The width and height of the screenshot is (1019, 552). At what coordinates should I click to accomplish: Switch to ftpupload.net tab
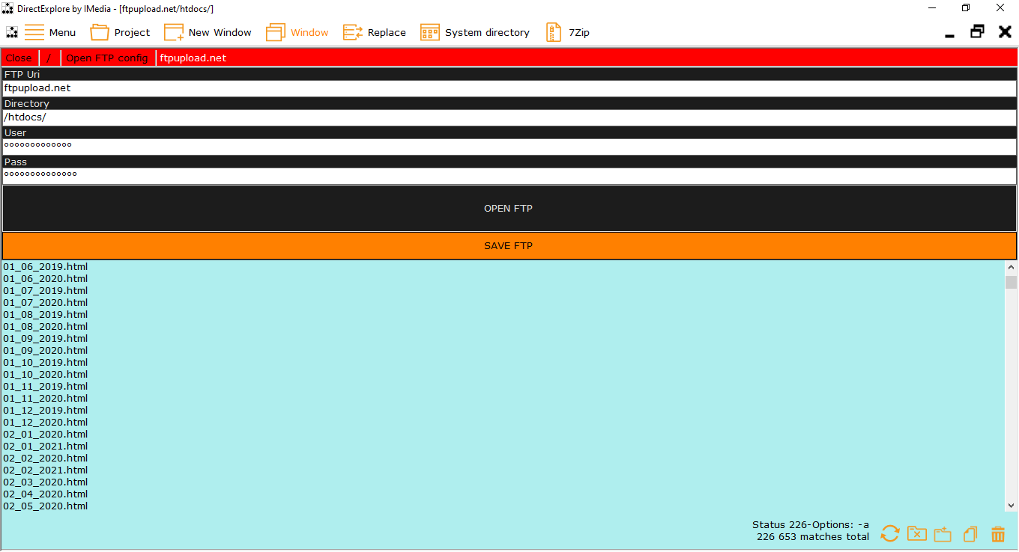coord(193,58)
